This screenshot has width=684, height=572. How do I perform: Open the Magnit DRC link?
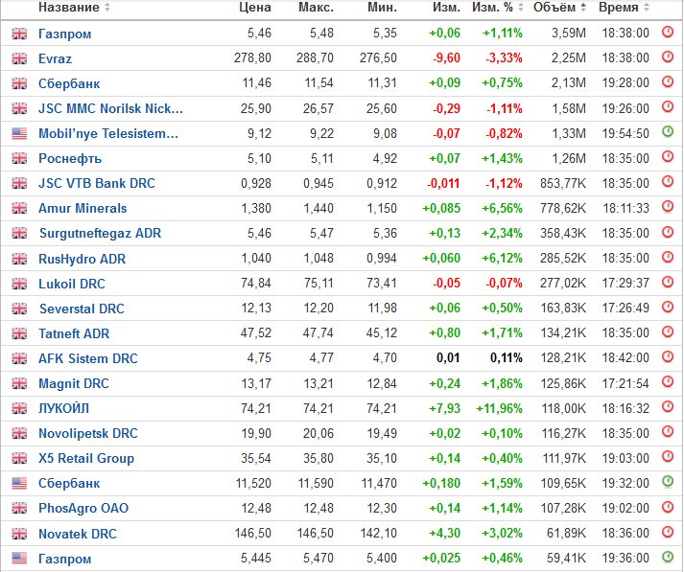click(74, 384)
